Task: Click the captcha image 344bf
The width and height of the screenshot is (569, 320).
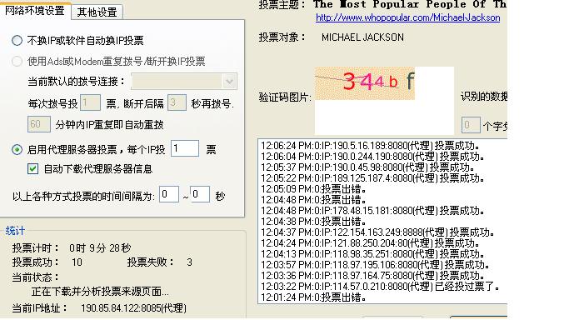Action: [364, 83]
